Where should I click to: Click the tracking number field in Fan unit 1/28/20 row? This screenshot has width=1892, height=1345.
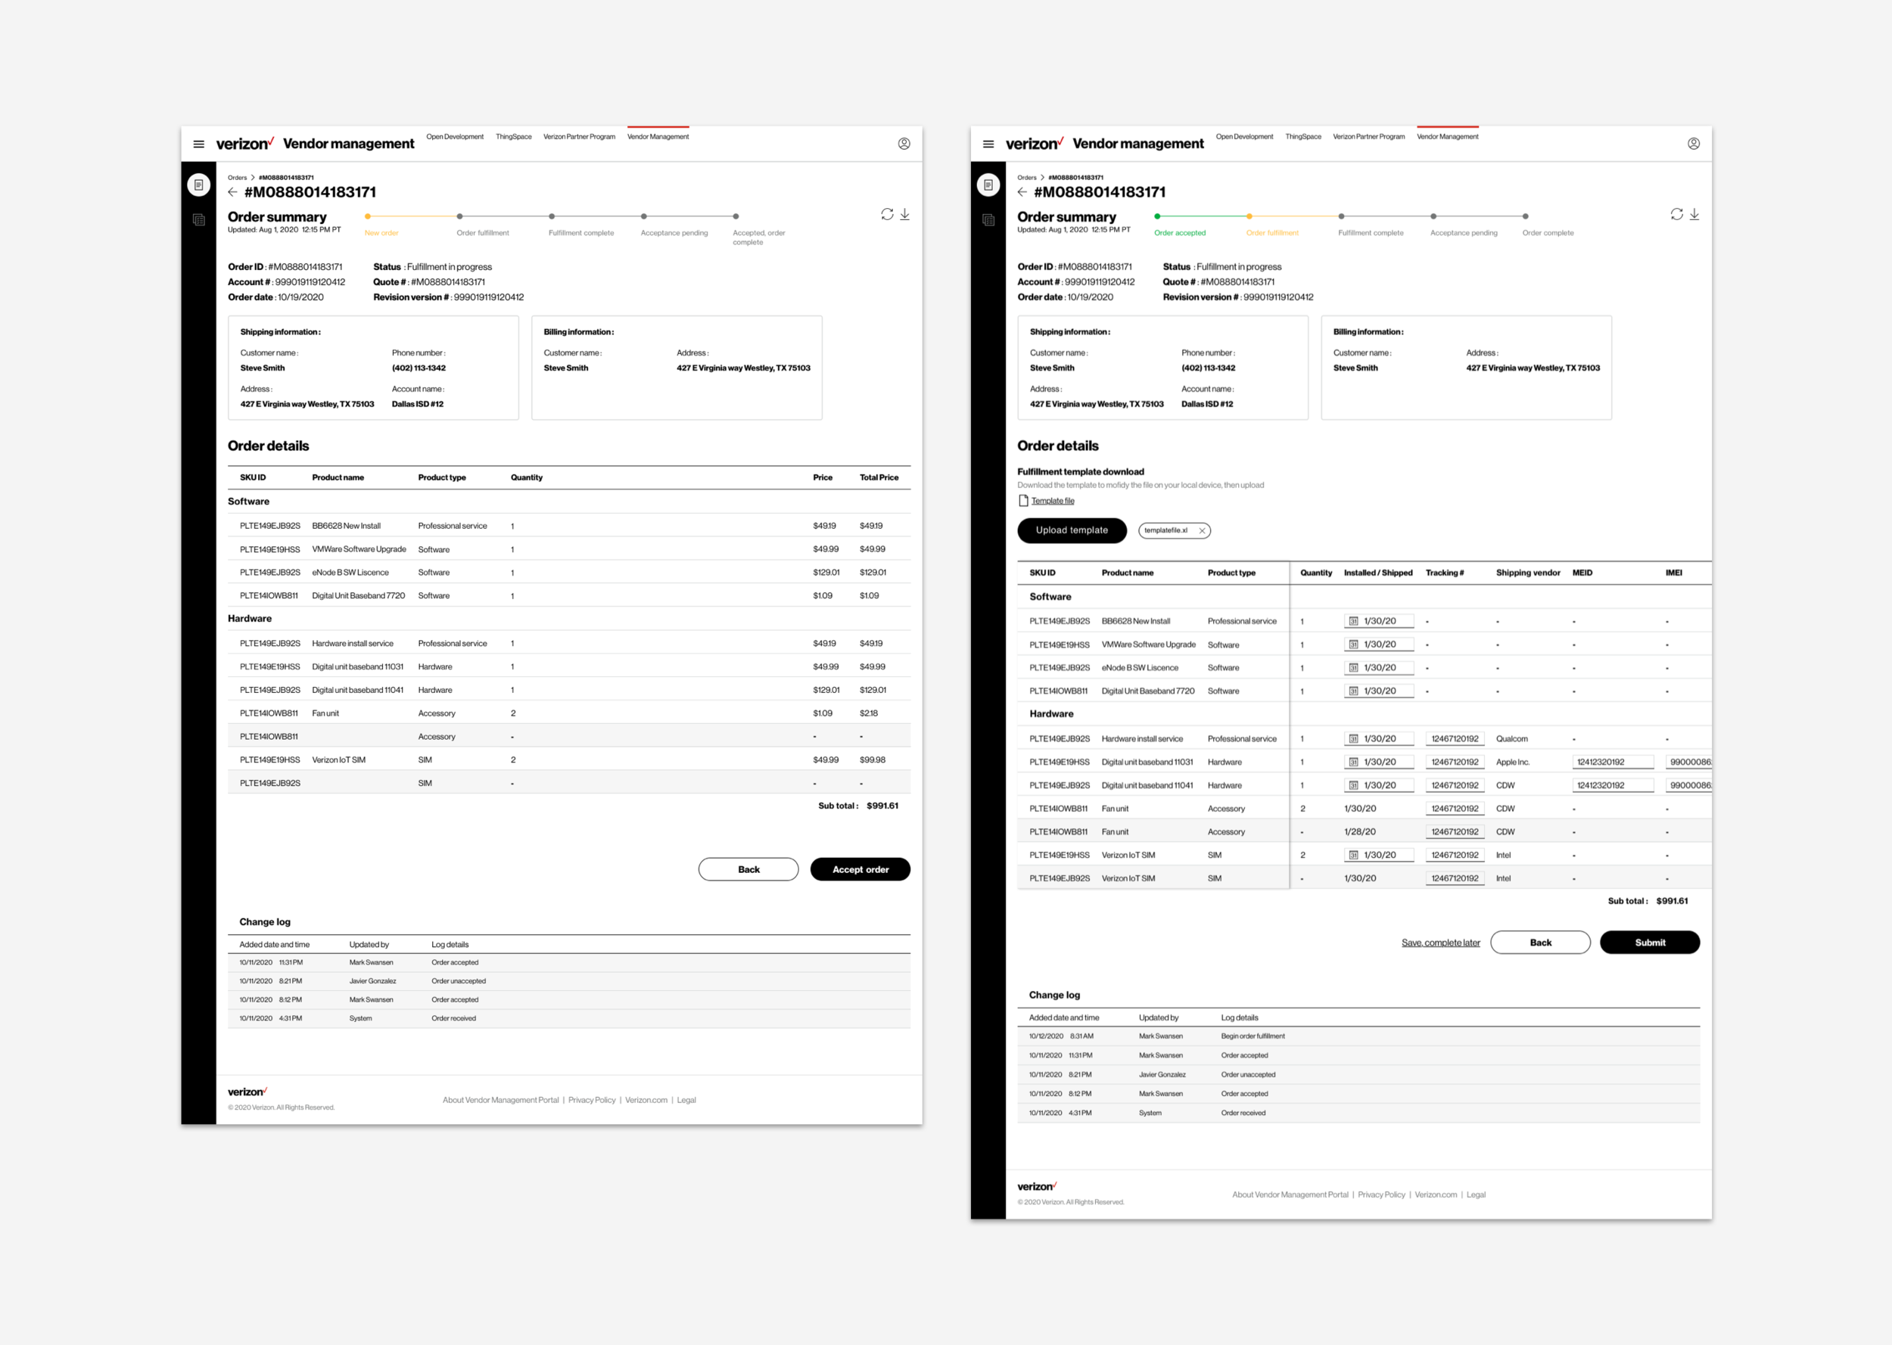point(1455,831)
